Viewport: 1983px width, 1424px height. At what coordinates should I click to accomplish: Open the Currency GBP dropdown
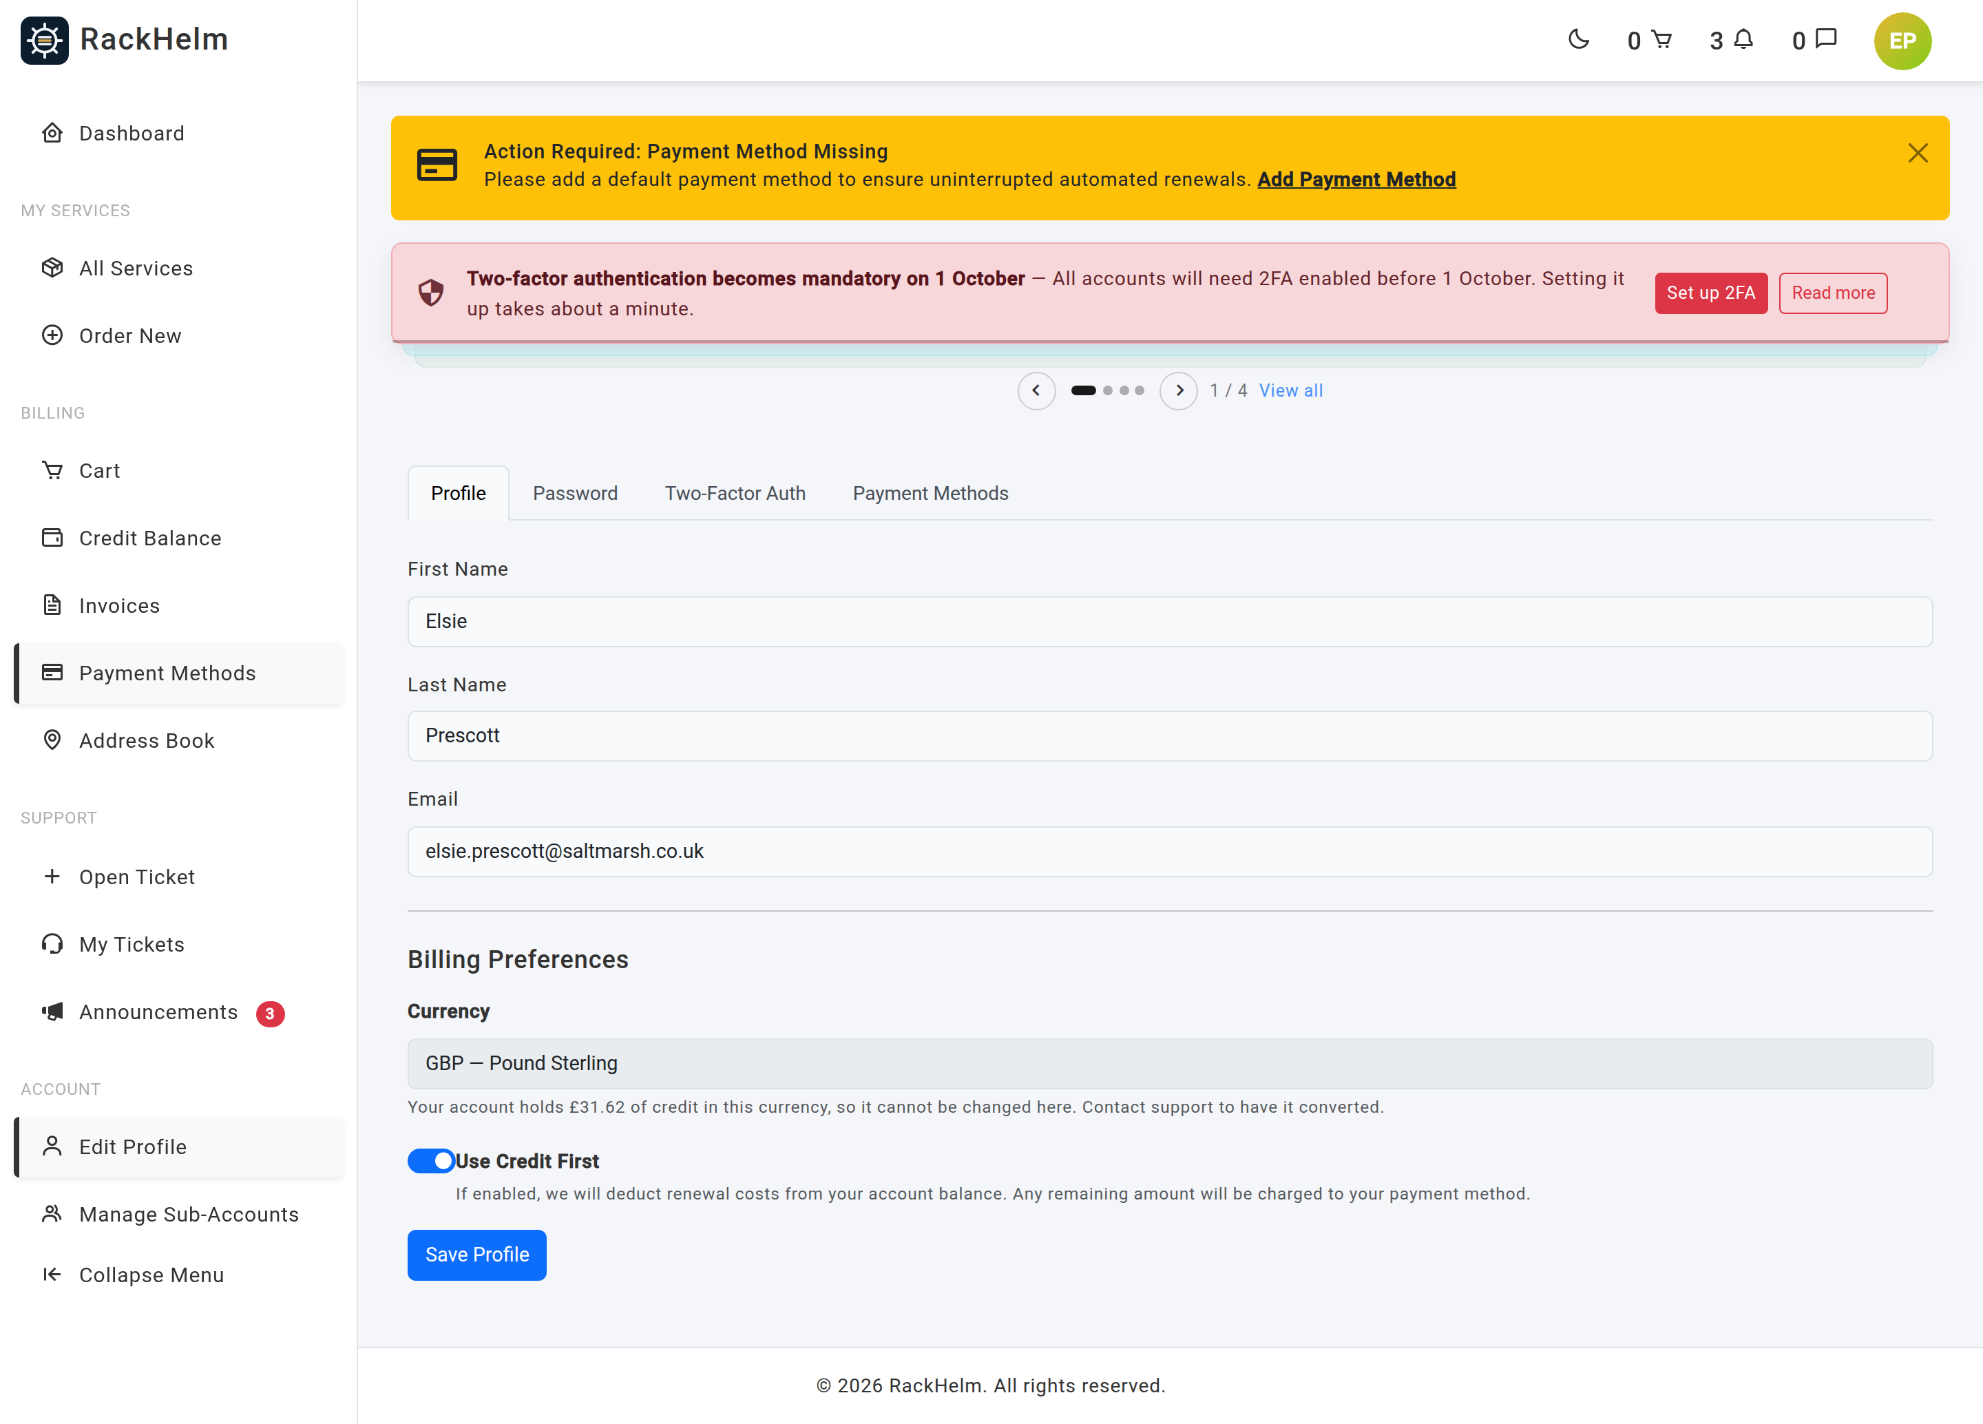[x=1170, y=1063]
